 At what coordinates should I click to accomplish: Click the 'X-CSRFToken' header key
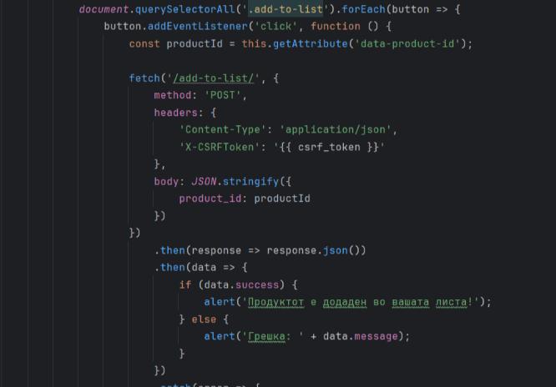pyautogui.click(x=217, y=147)
